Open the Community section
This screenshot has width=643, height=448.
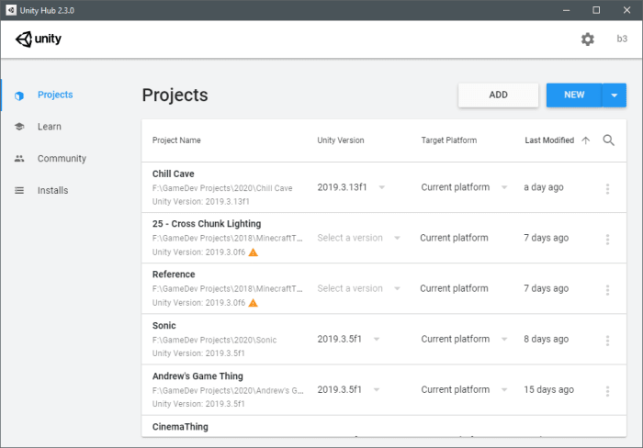(62, 159)
